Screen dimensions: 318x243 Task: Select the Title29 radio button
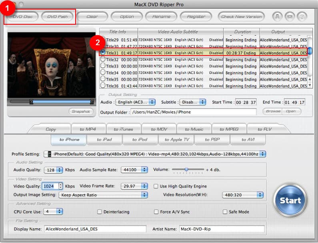[103, 39]
